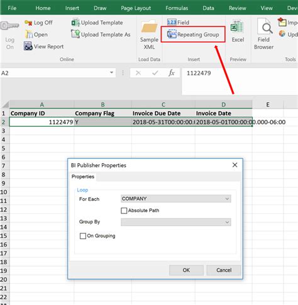Select the Properties tab in dialog
This screenshot has width=298, height=305.
[83, 176]
